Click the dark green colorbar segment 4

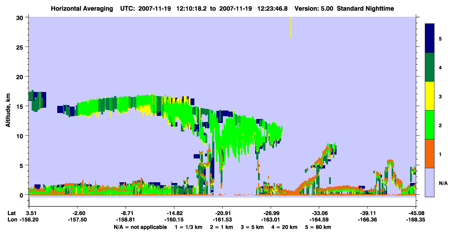pyautogui.click(x=430, y=67)
